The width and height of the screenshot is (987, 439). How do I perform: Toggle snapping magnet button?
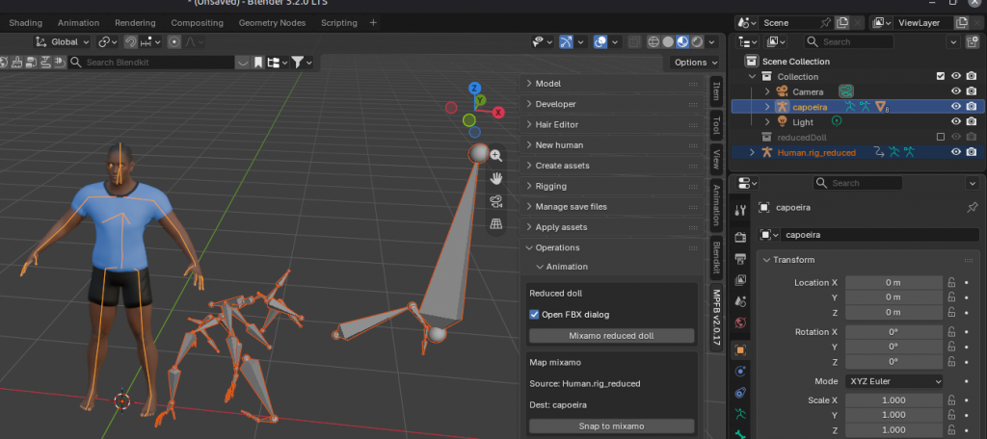131,42
